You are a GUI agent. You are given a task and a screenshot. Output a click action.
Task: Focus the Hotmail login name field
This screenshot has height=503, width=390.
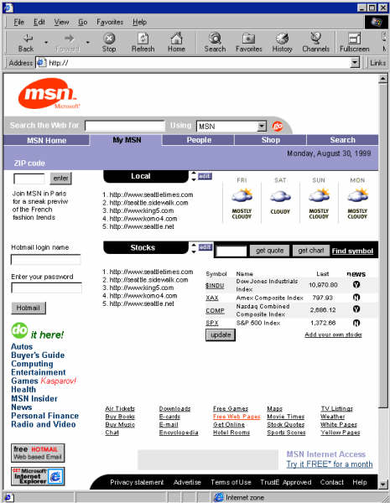point(46,260)
